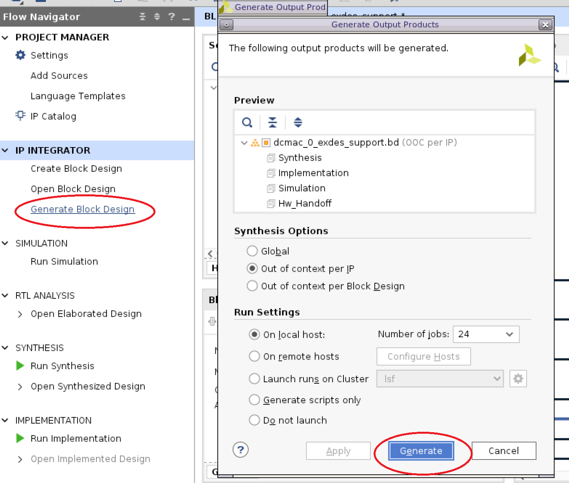Screen dimensions: 569x483
Task: Click the expand-all icon in Preview toolbar
Action: [298, 122]
